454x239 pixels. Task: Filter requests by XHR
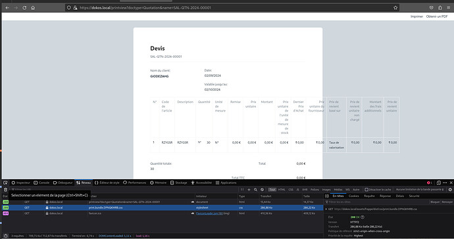coord(305,190)
